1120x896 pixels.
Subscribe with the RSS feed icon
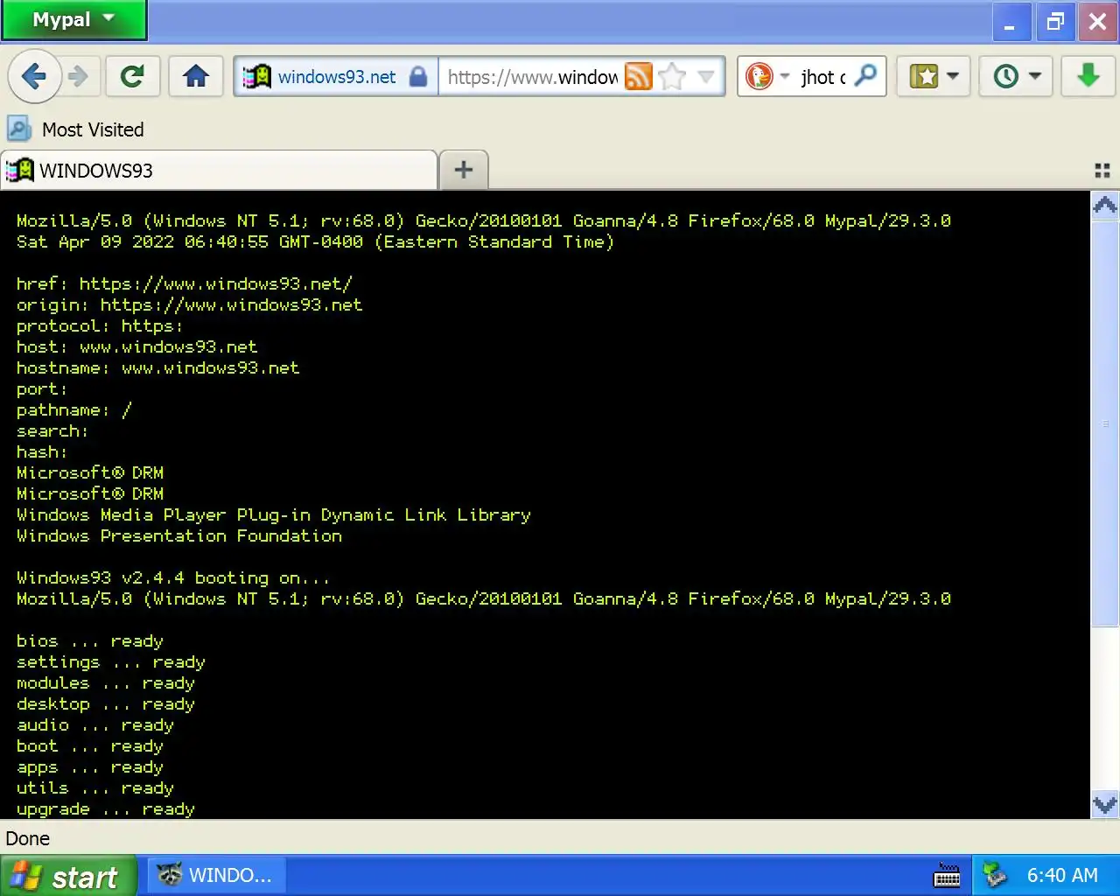pos(639,77)
